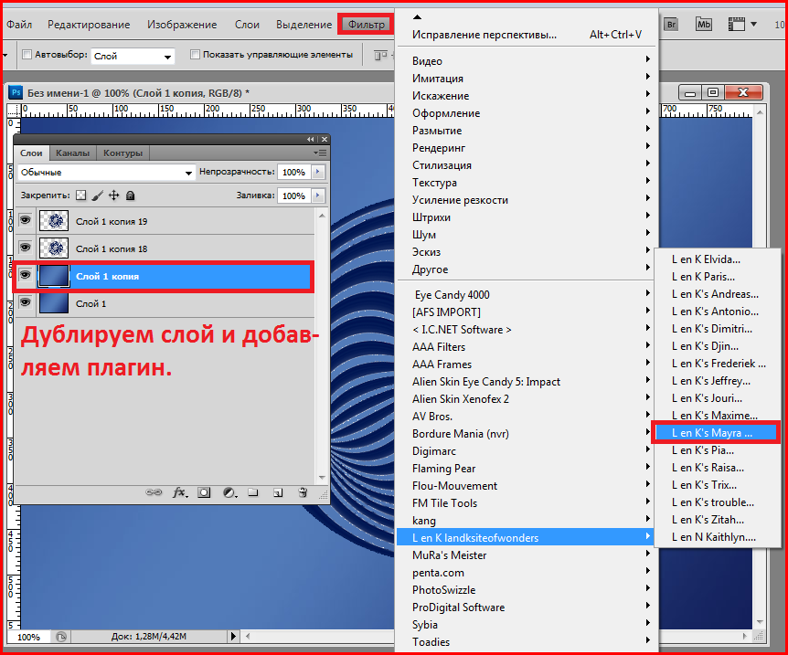Click the Photoshop document Ps icon
The image size is (788, 655).
pyautogui.click(x=16, y=92)
